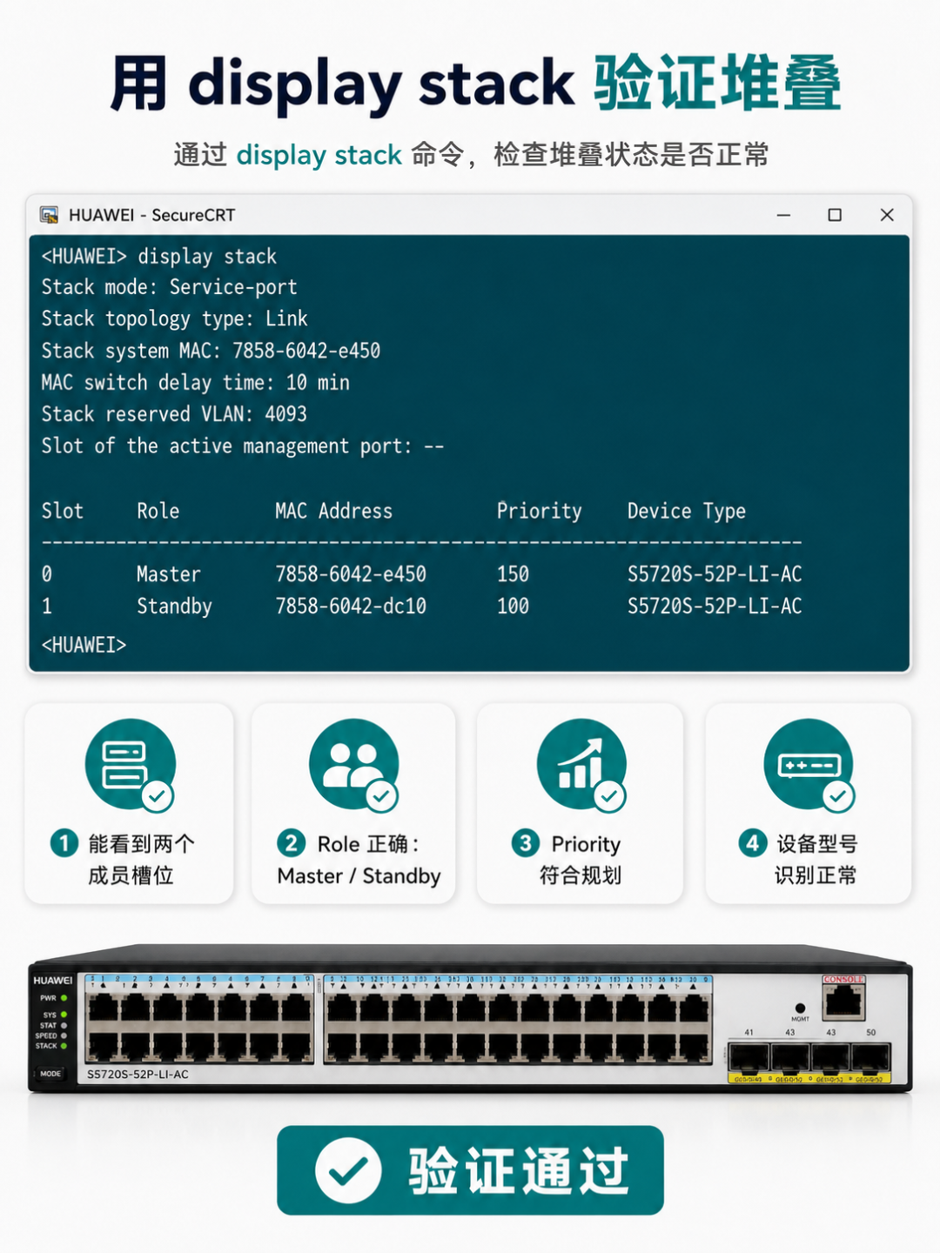The image size is (940, 1253).
Task: Click the HUAWEI logo on the switch
Action: pos(53,981)
